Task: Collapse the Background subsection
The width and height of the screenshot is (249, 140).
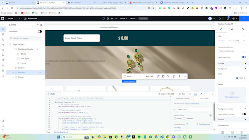Action: pos(245,69)
